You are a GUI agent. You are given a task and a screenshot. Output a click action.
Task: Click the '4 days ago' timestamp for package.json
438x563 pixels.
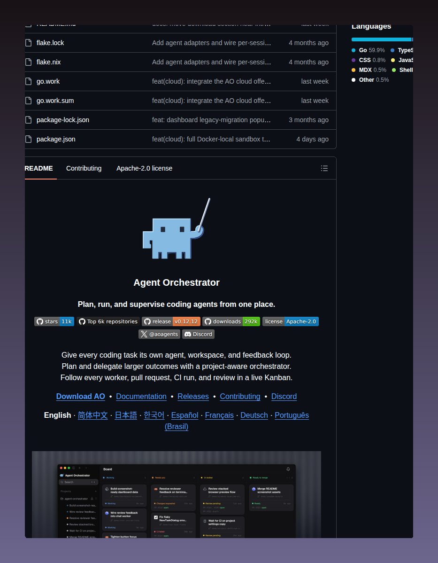click(312, 139)
